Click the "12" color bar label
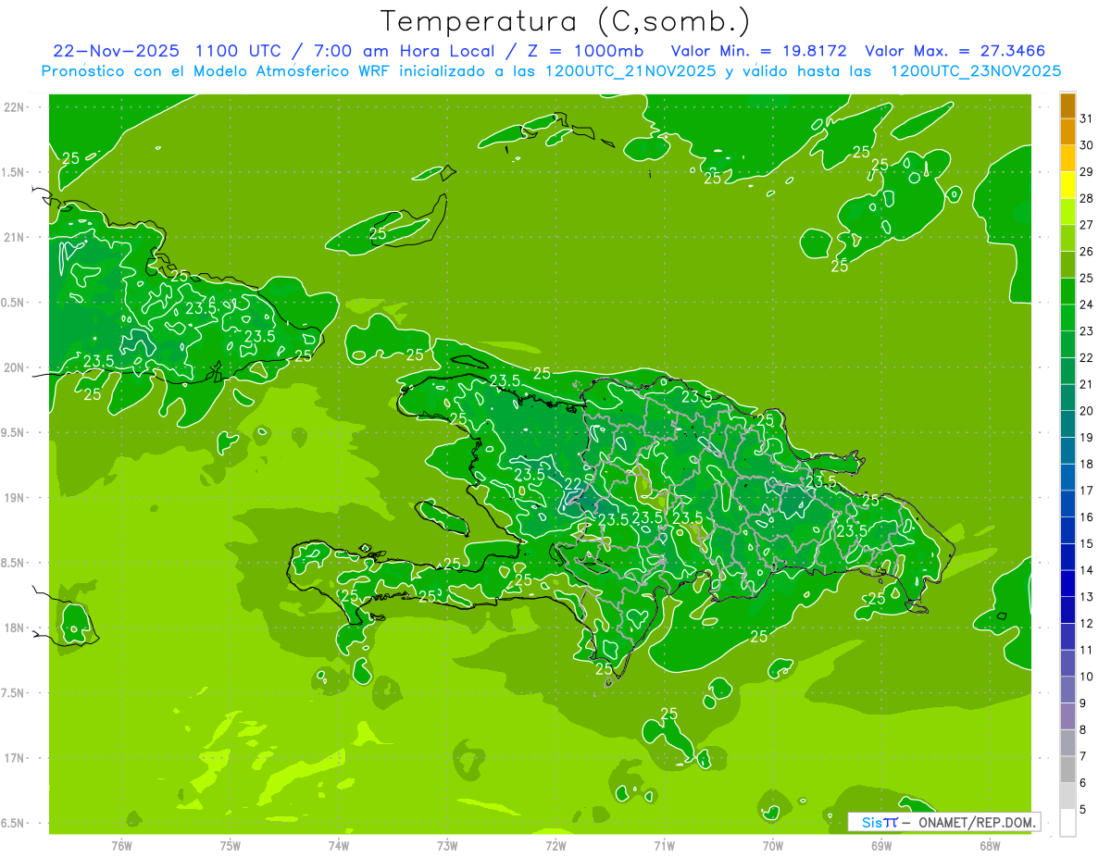1111x858 pixels. coord(1087,624)
